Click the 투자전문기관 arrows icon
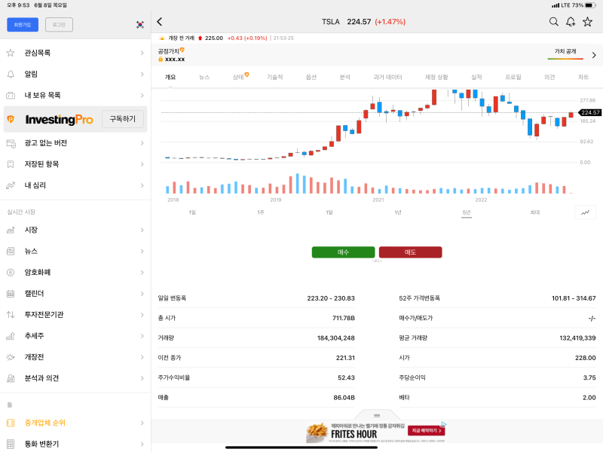This screenshot has width=603, height=452. coord(11,314)
